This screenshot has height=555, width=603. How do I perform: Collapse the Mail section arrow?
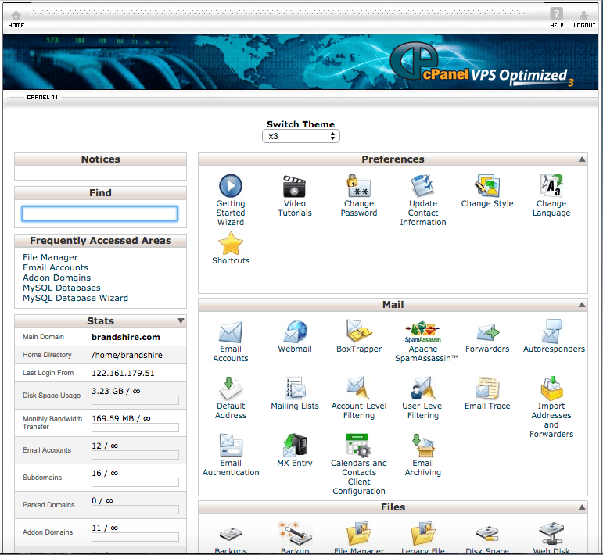(582, 304)
